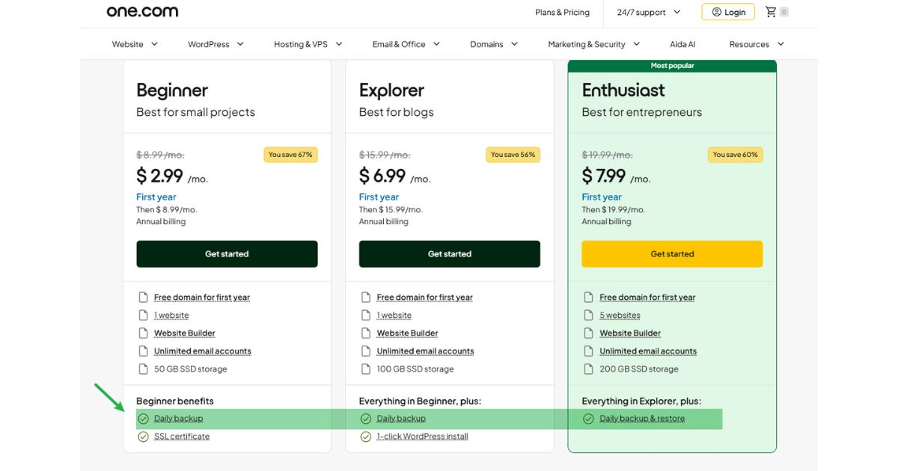Viewport: 898px width, 471px height.
Task: Click checkmark icon beside 'SSL certificate'
Action: 143,437
